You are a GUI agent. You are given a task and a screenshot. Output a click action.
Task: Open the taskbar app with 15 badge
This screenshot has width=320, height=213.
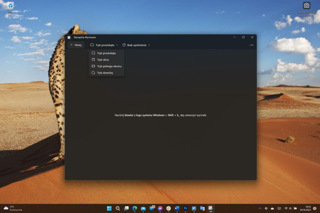point(152,208)
